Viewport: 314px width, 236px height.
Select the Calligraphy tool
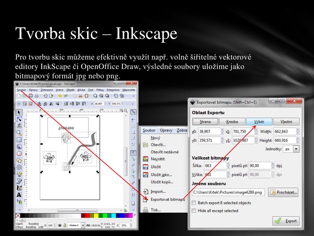[19, 188]
